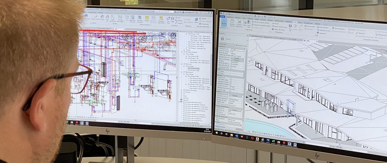Select the Modifier tool on right monitor
The width and height of the screenshot is (387, 163).
click(x=224, y=22)
